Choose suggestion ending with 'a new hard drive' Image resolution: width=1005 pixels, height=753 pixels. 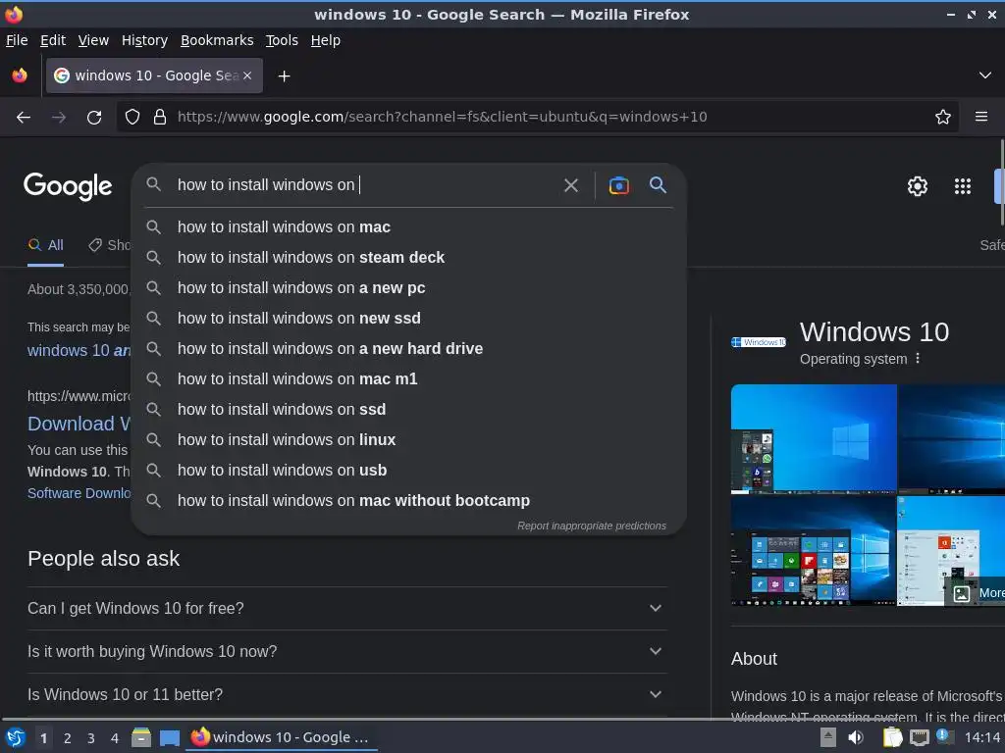tap(409, 349)
